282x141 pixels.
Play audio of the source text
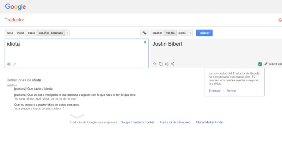[9, 64]
